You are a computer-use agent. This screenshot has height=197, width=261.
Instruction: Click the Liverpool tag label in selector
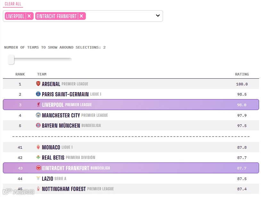pos(15,16)
